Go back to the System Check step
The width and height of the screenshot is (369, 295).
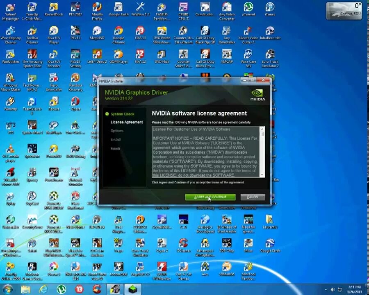(x=122, y=114)
